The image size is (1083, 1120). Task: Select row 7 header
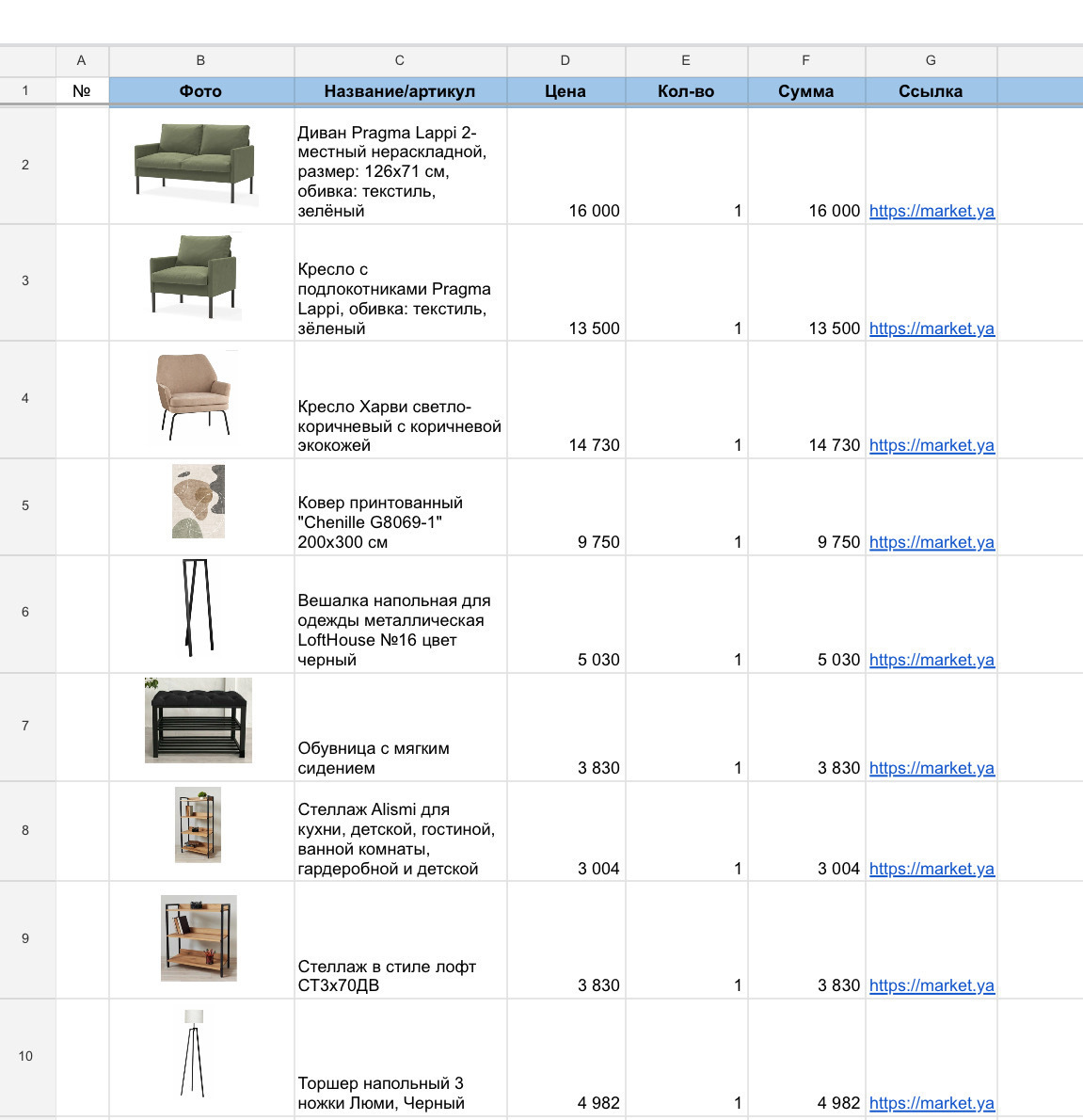click(x=28, y=726)
